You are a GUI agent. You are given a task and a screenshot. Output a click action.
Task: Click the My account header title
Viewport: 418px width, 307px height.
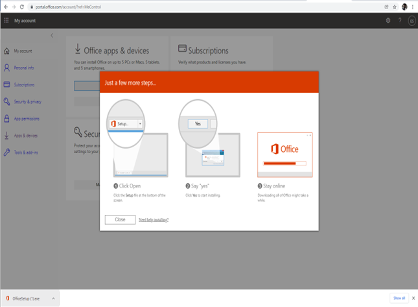[x=25, y=21]
